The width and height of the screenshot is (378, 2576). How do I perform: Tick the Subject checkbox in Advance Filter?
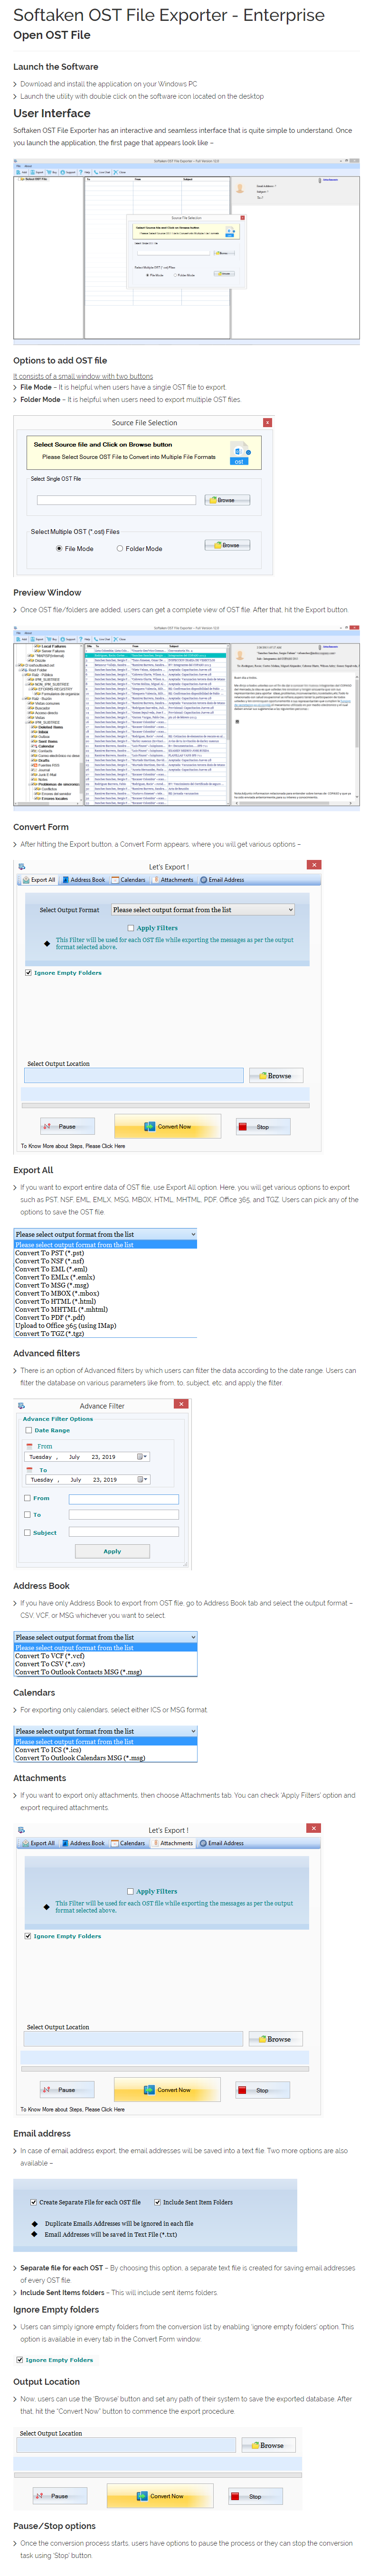(x=27, y=1532)
